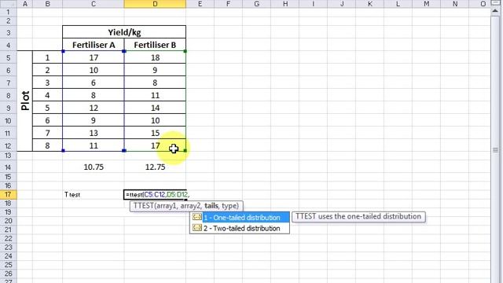This screenshot has width=503, height=283.
Task: Select column E header
Action: pos(200,4)
